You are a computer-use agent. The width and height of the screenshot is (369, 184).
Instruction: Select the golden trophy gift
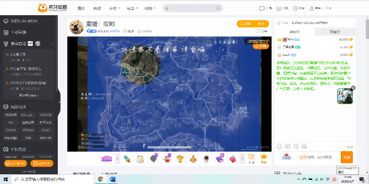(180, 159)
